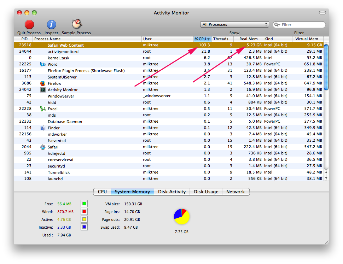Click the VM size 150.31 GB value
Image resolution: width=343 pixels, height=264 pixels.
click(133, 204)
